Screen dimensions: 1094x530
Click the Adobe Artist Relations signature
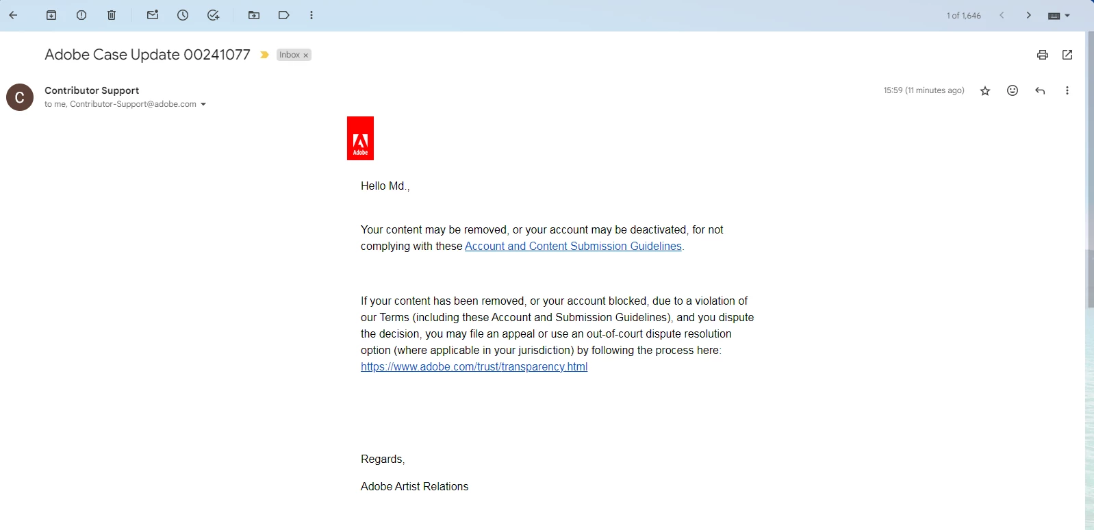coord(414,487)
